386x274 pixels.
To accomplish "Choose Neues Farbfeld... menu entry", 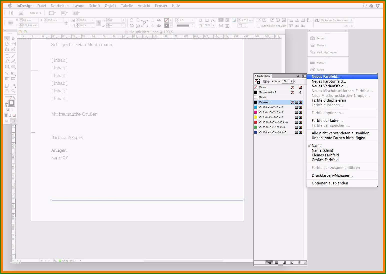I will point(342,77).
